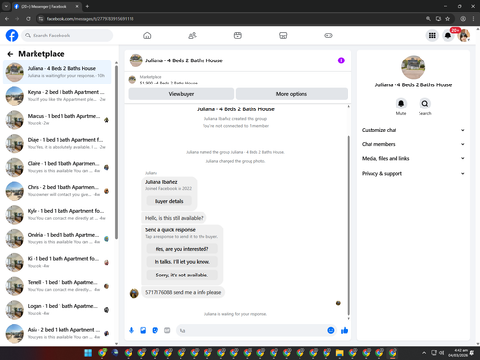Send quick response Yes, are you interested?
480x360 pixels.
pyautogui.click(x=181, y=249)
